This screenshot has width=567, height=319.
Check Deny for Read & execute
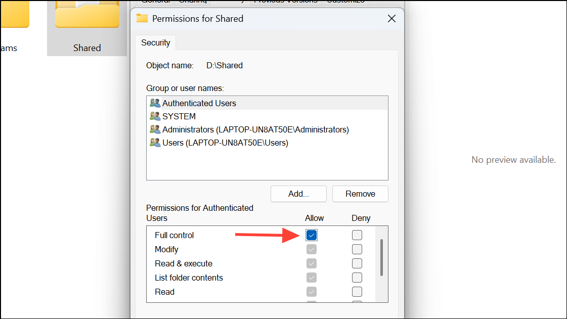(357, 263)
